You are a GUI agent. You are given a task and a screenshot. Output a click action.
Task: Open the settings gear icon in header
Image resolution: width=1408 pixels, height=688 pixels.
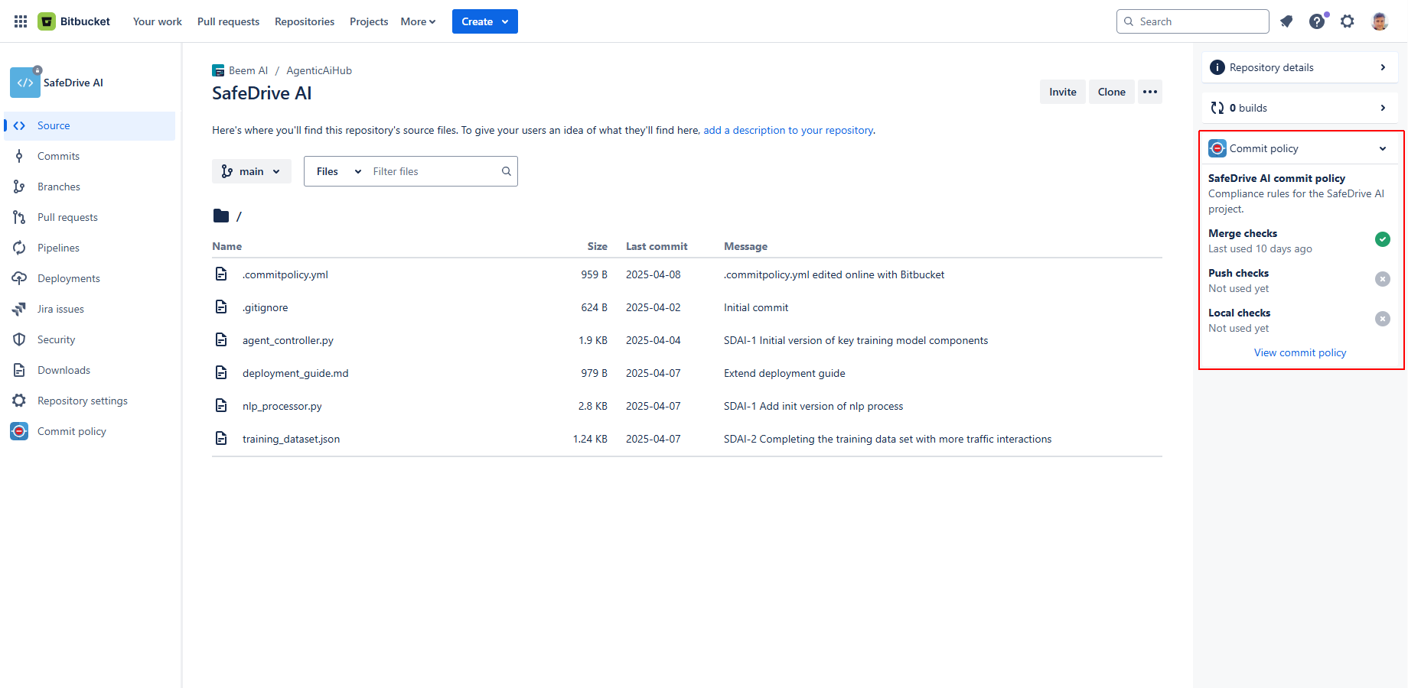(1348, 21)
